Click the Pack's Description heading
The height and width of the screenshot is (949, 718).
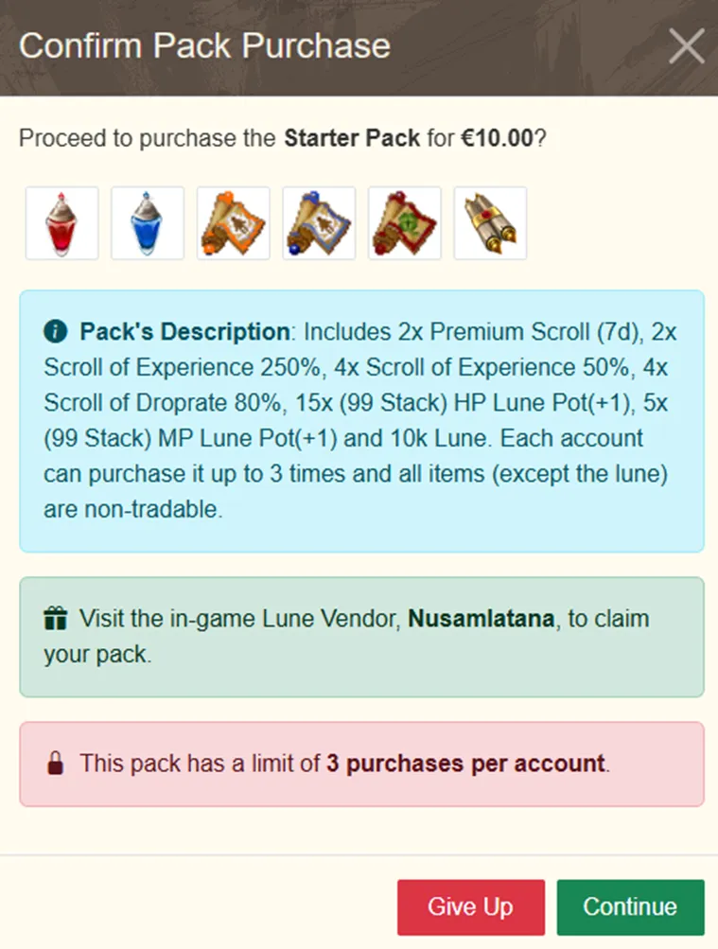[x=184, y=332]
